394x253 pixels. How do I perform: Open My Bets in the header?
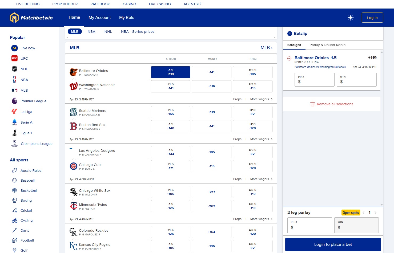(127, 18)
